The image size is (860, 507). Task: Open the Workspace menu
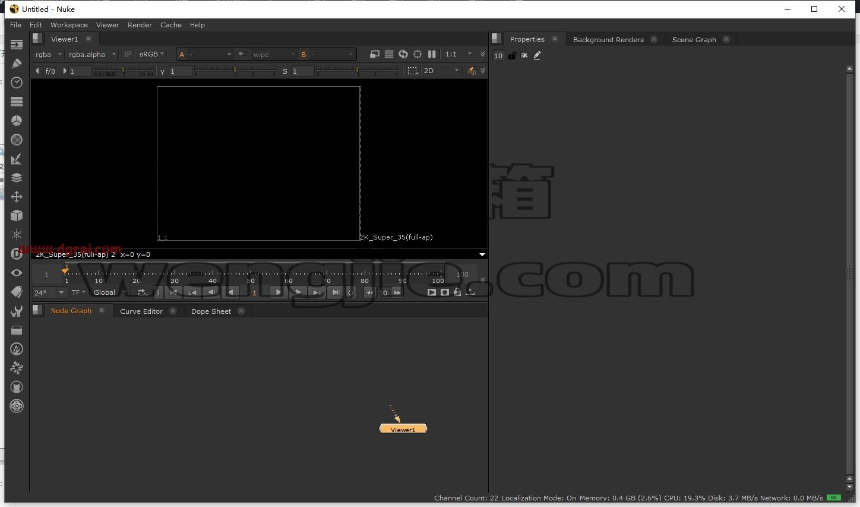tap(69, 25)
